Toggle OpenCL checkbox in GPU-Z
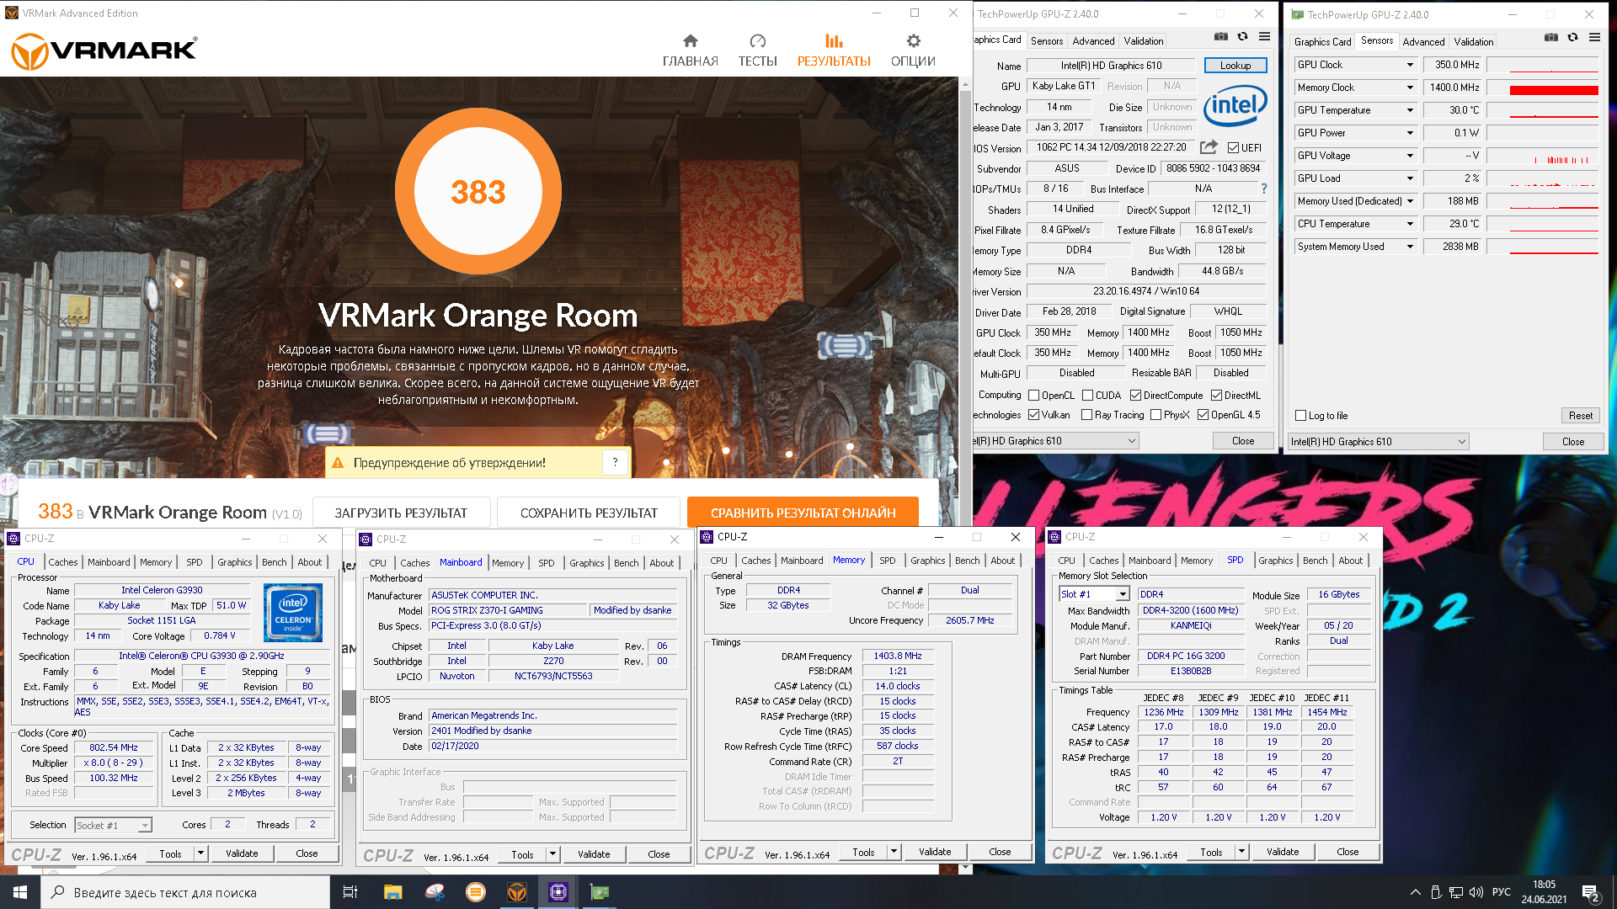The image size is (1617, 909). tap(1033, 396)
